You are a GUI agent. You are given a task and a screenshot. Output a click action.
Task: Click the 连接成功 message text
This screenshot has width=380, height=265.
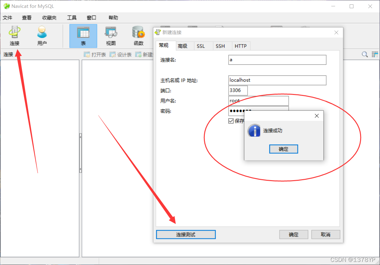coord(273,131)
